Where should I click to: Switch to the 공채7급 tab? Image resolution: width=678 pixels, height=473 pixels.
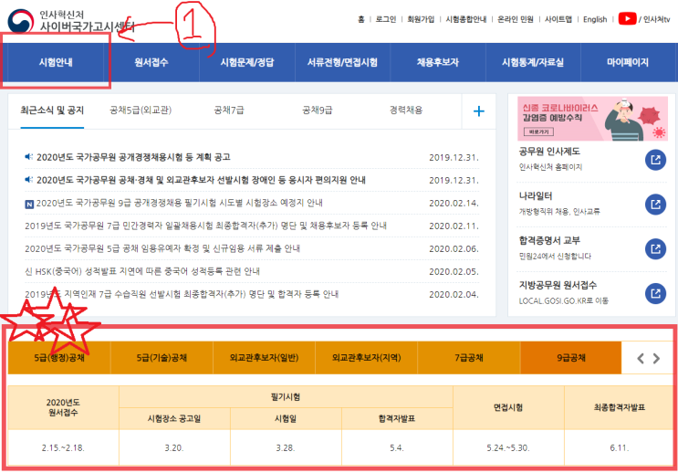point(229,110)
